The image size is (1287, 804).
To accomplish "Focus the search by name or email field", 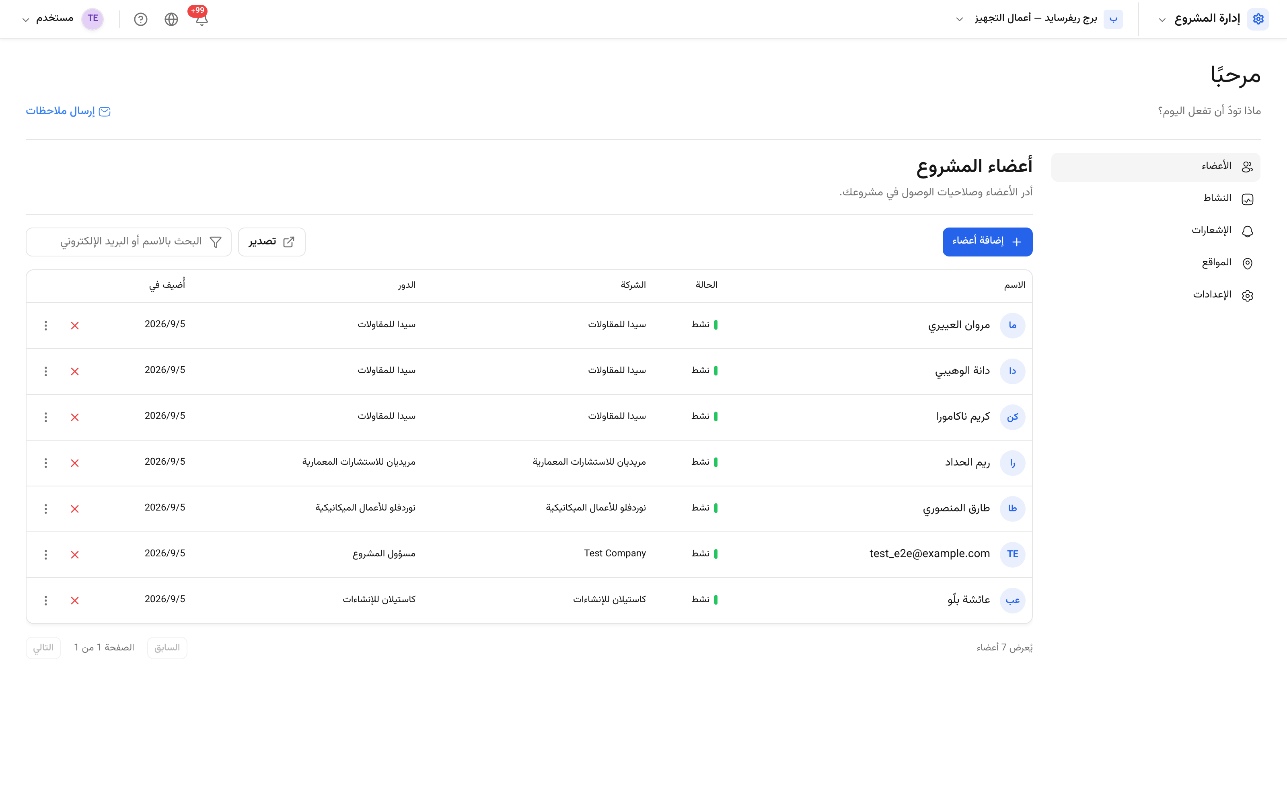I will point(129,242).
